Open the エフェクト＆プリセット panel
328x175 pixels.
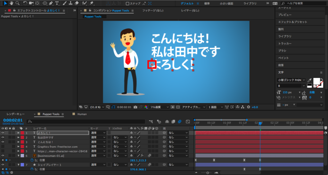(x=292, y=22)
